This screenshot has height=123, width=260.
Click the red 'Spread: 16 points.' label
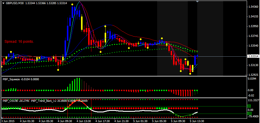19,42
